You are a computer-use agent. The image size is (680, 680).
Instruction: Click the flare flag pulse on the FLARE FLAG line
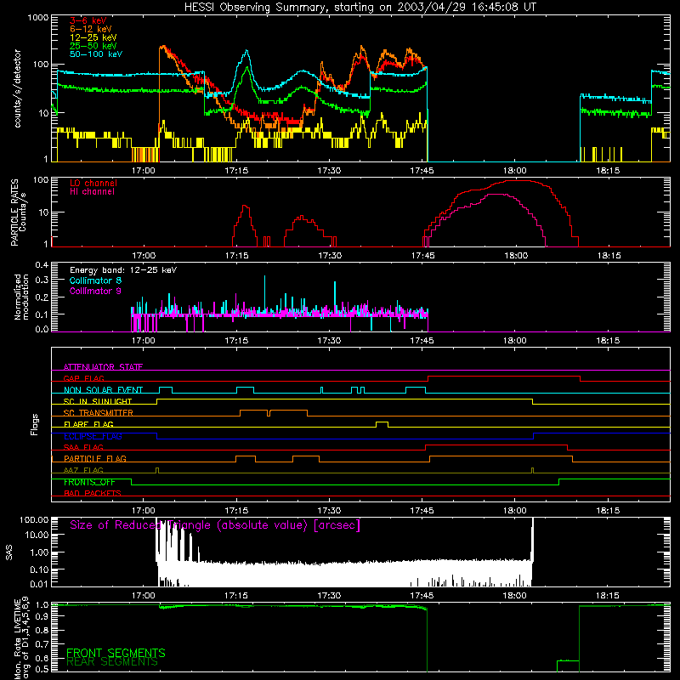pos(382,424)
